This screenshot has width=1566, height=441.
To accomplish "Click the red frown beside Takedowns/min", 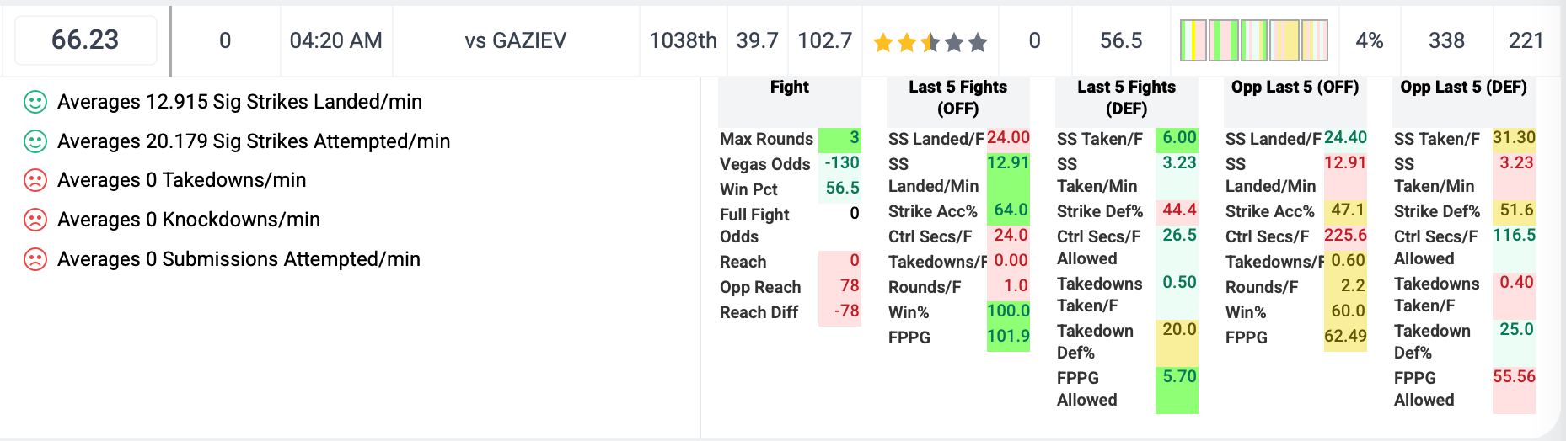I will click(x=35, y=180).
